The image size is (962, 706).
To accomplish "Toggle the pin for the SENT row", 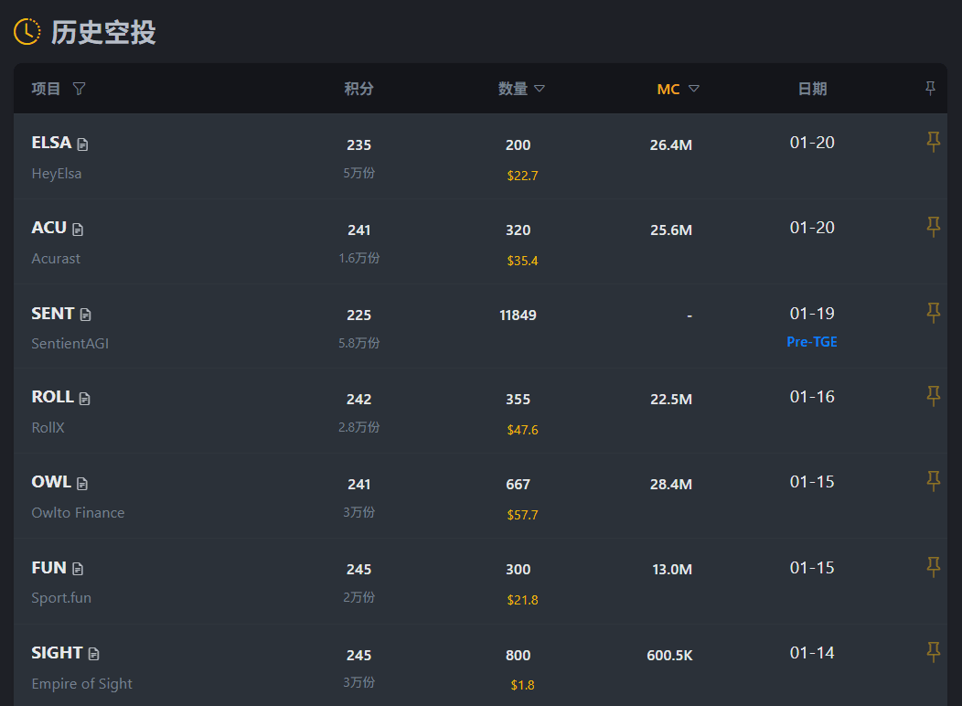I will click(933, 313).
